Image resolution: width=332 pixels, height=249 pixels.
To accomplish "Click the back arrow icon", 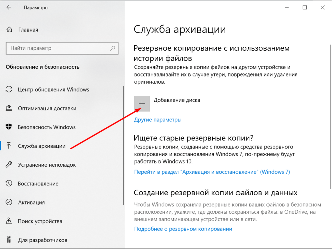I will point(9,7).
